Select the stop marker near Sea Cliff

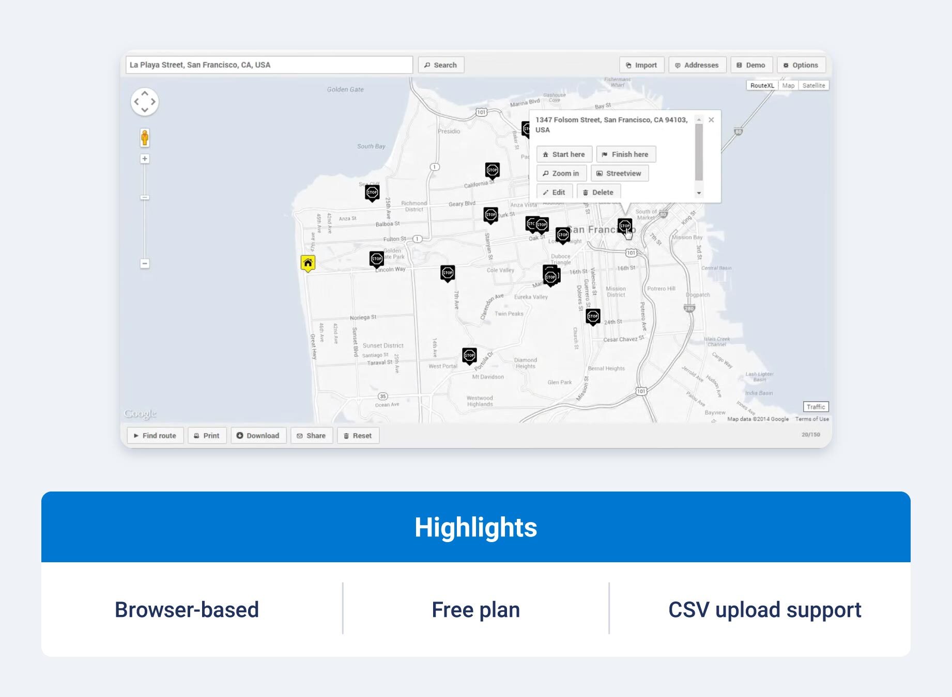tap(372, 194)
